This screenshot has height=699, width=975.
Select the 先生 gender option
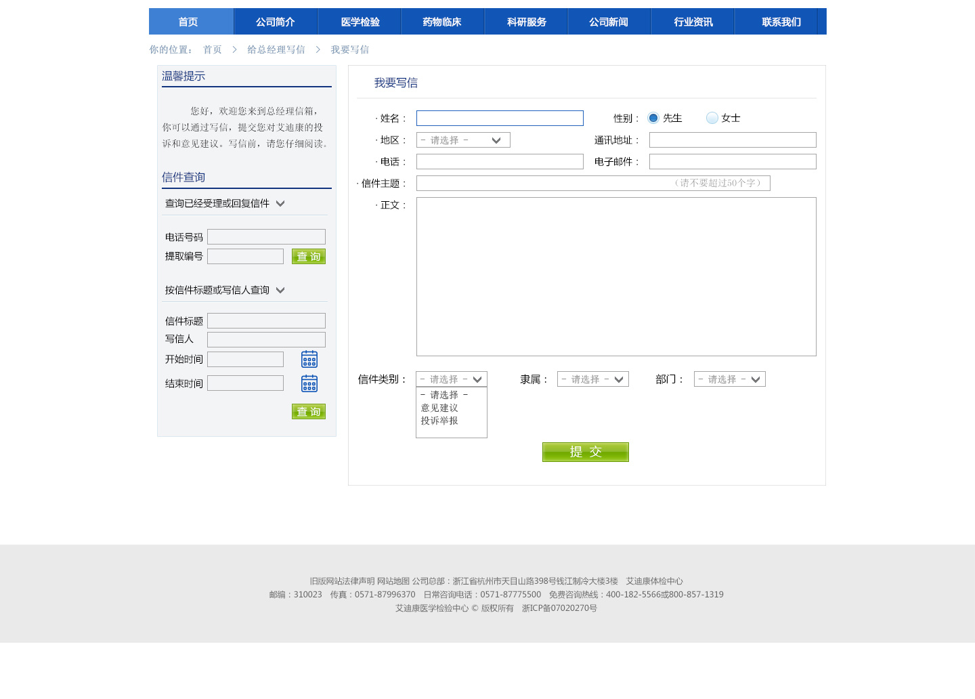click(x=653, y=117)
